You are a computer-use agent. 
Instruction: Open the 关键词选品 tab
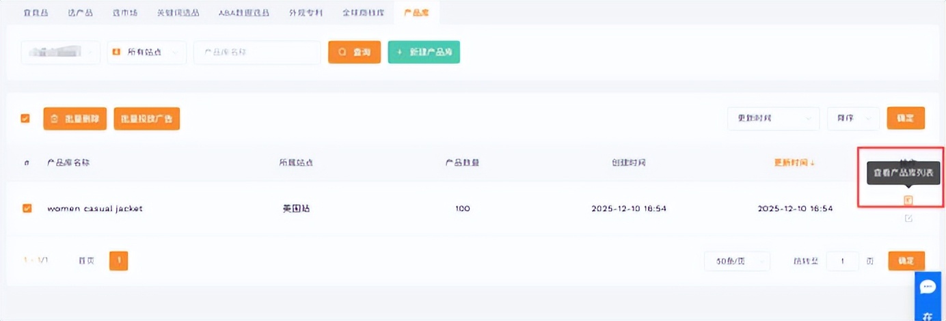click(x=177, y=13)
